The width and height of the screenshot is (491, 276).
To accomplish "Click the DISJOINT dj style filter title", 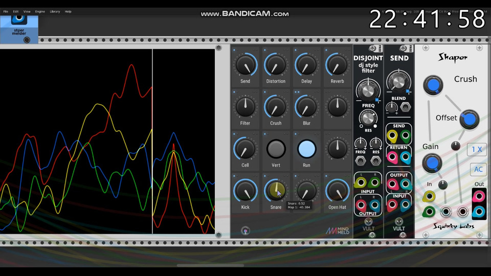I will (x=368, y=64).
